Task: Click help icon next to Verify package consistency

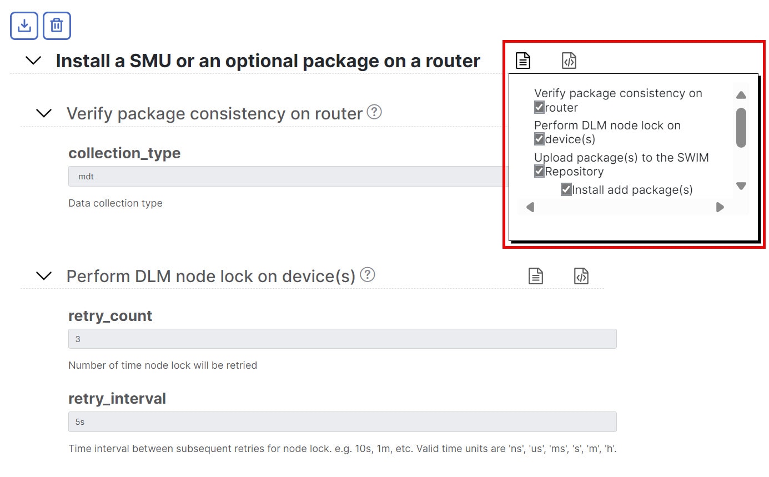Action: tap(375, 112)
